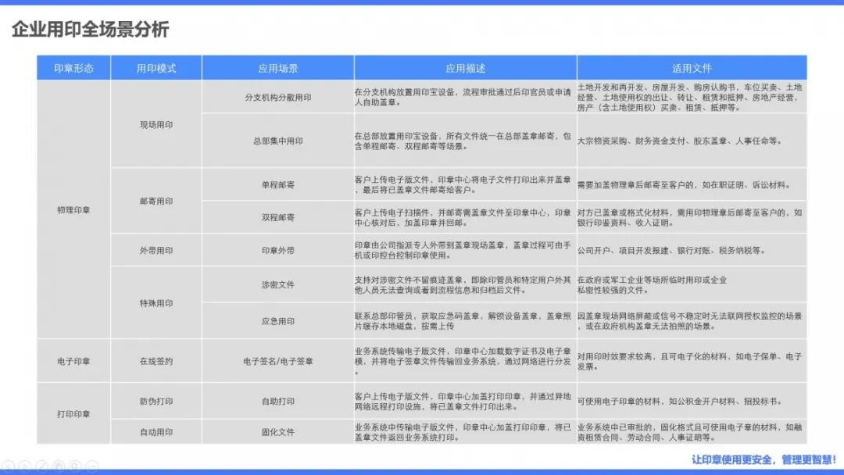Click the previous slide arrow icon

point(8,466)
